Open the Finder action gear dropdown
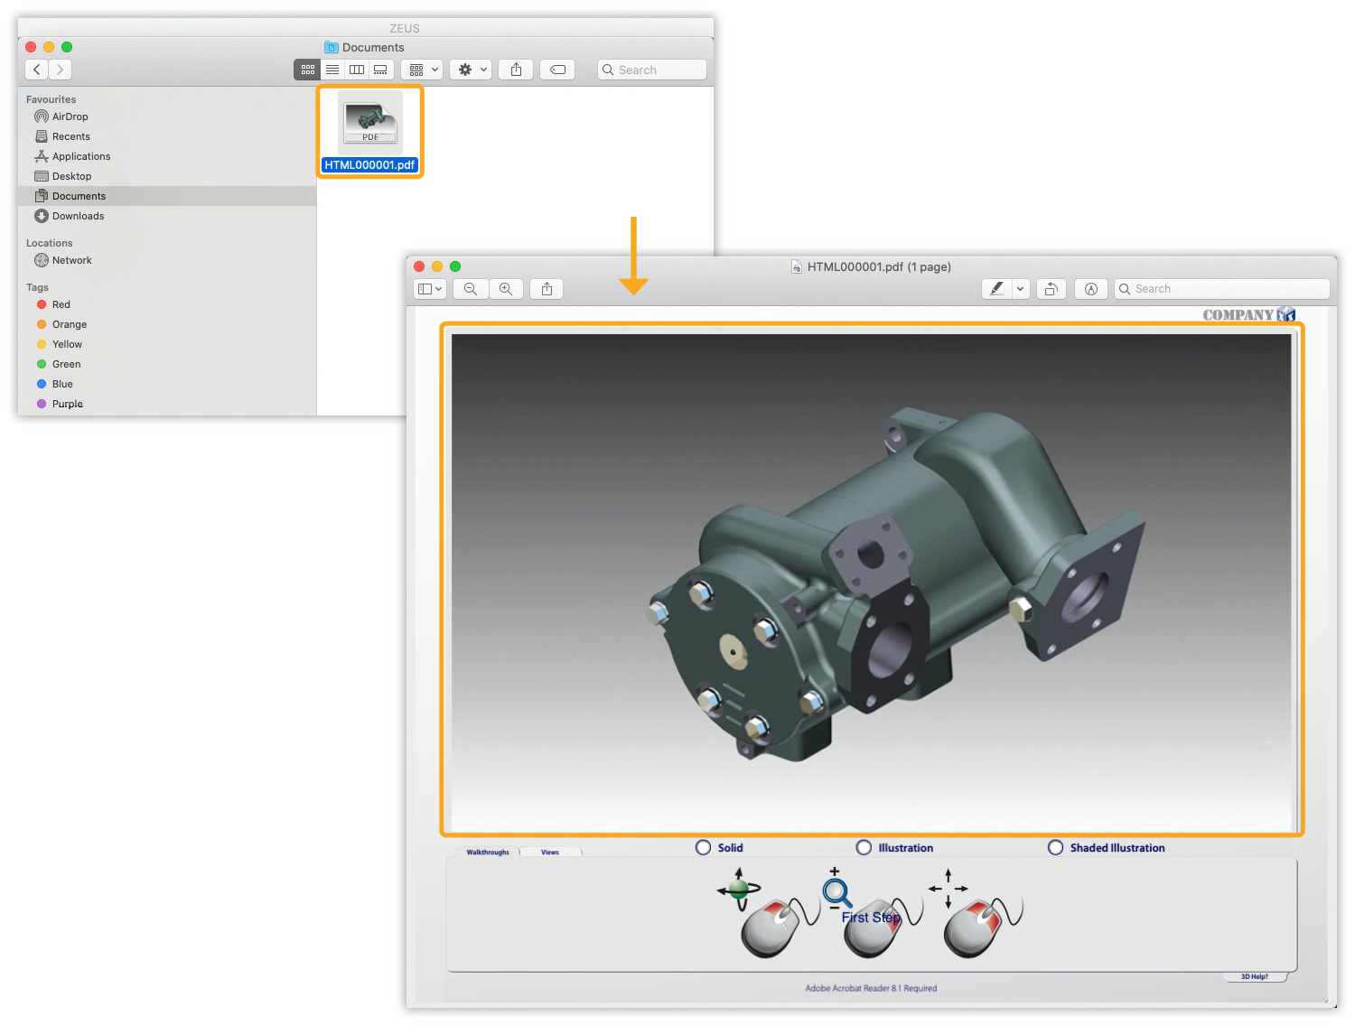Screen dimensions: 1355x1026 [x=472, y=70]
